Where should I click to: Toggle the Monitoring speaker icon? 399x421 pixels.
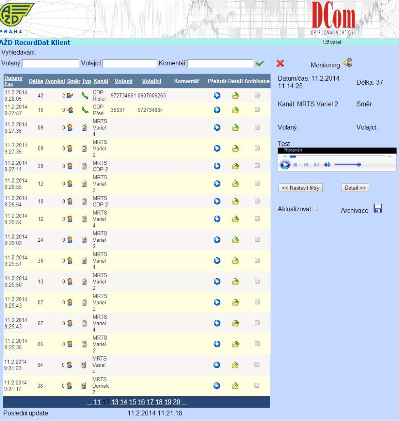(348, 63)
